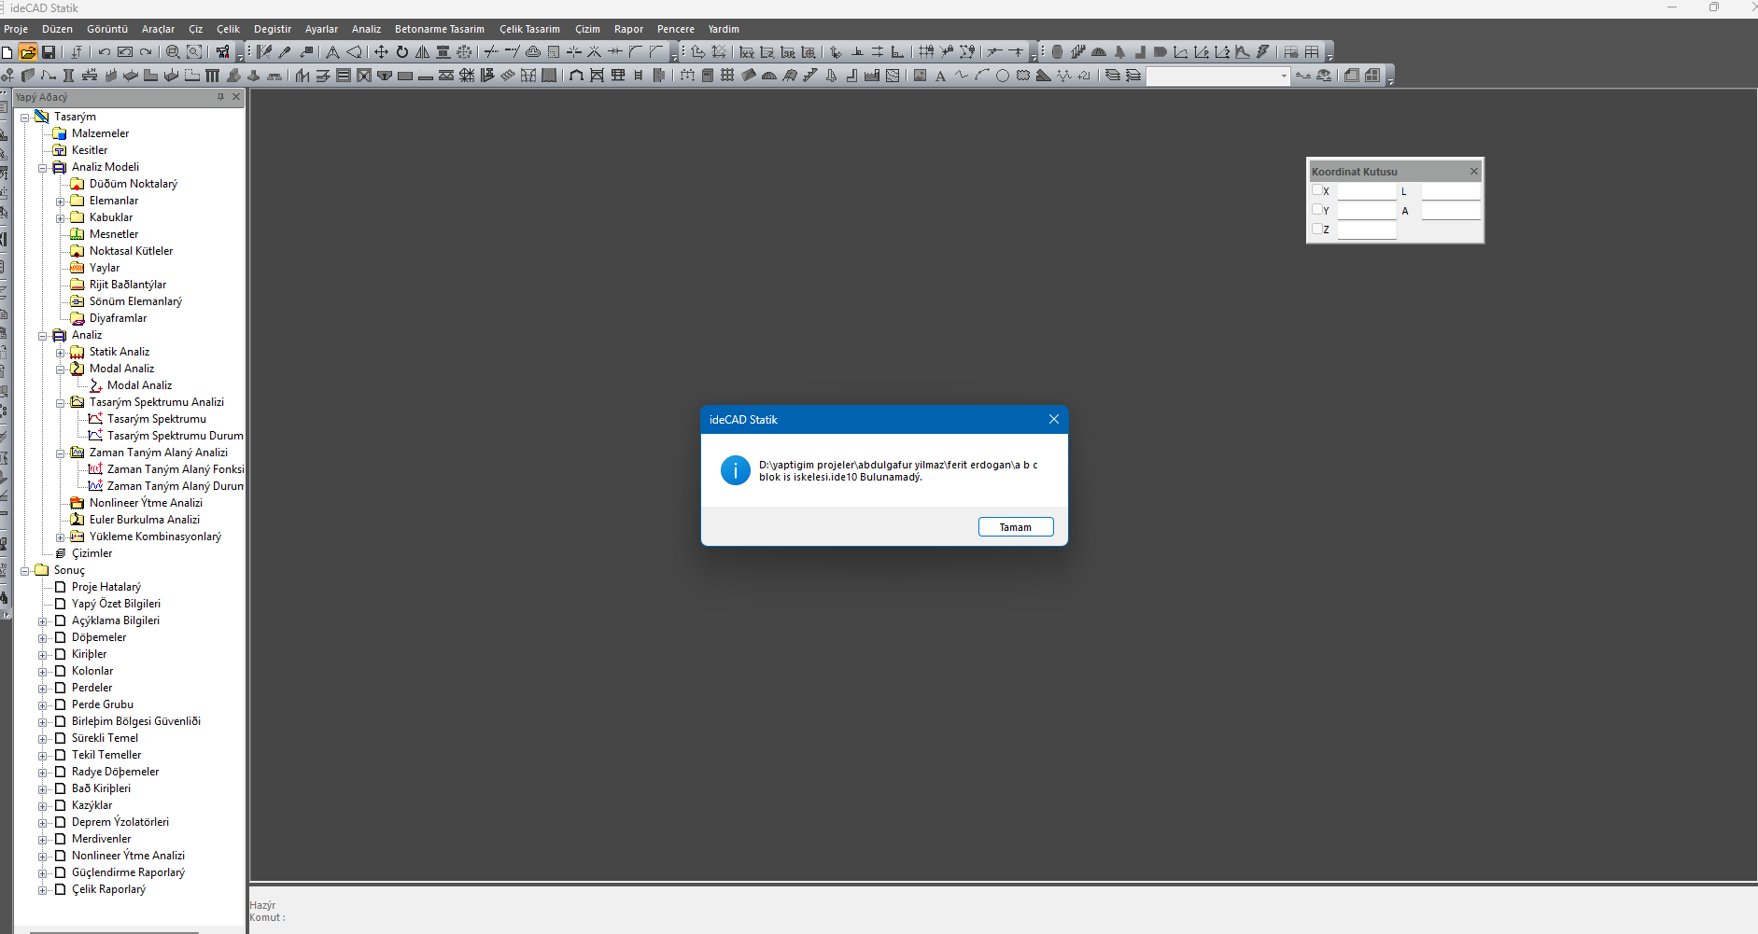Select the Rotate tool icon
Screen dimensions: 1758x934
401,52
